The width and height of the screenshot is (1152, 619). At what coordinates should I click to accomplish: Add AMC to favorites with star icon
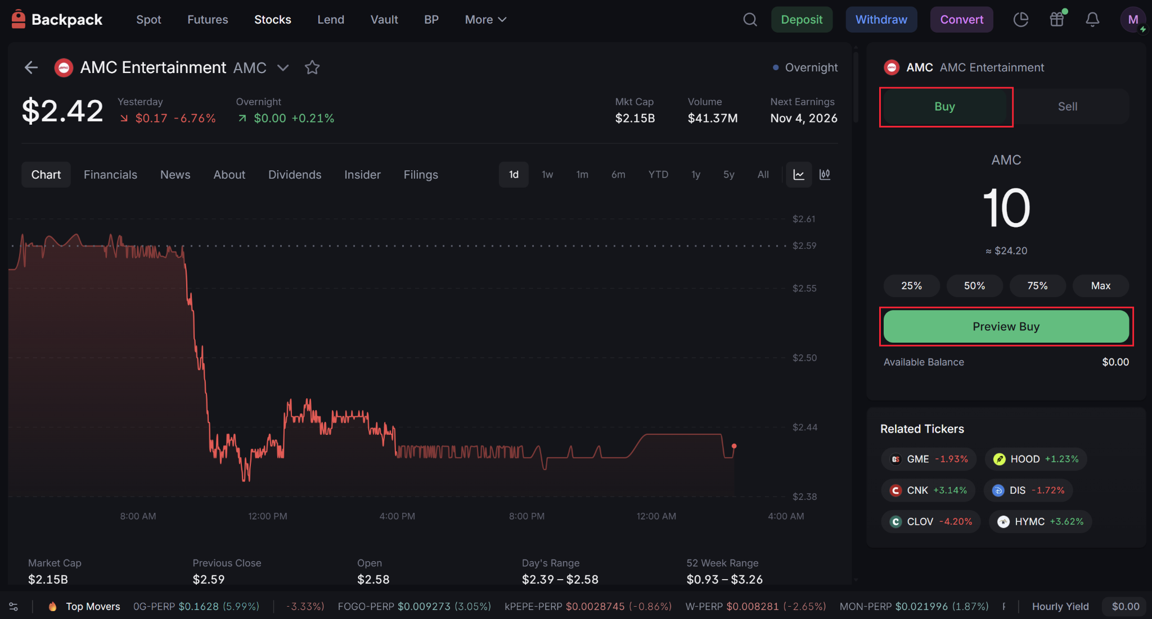[312, 67]
